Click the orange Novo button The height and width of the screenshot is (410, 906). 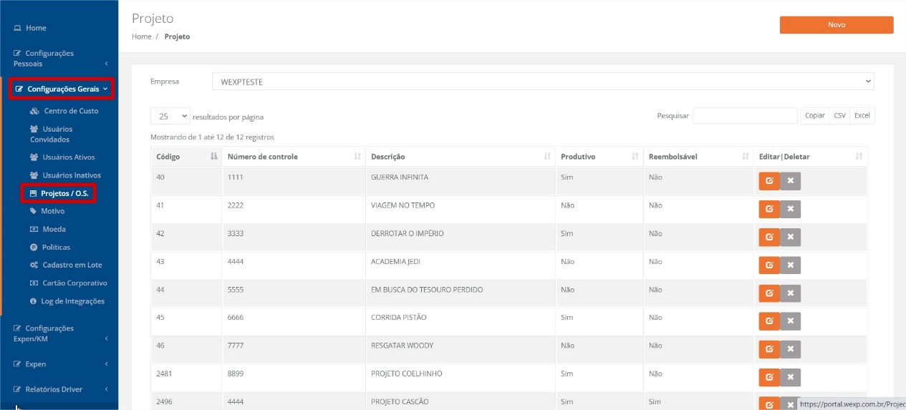tap(837, 24)
